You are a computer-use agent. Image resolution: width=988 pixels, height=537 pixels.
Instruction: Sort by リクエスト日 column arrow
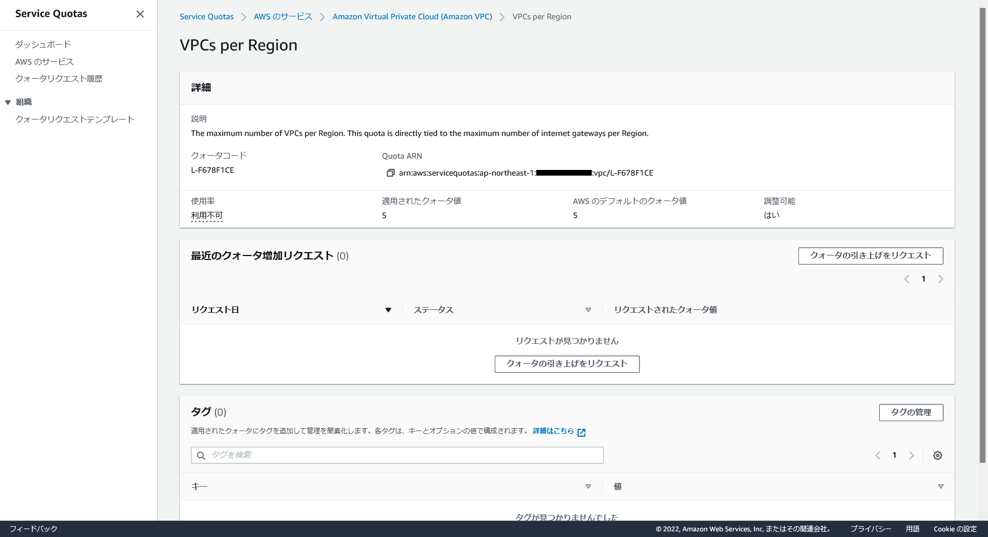(x=388, y=310)
